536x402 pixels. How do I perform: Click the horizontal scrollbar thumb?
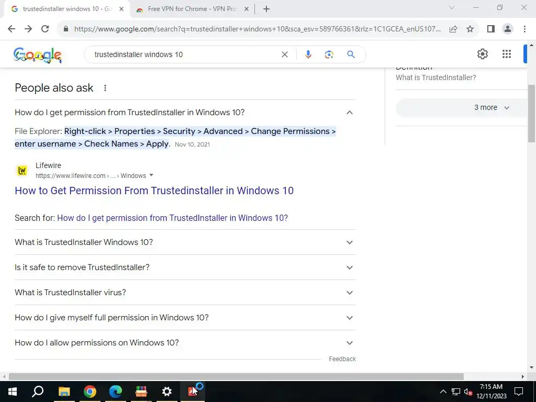click(236, 376)
